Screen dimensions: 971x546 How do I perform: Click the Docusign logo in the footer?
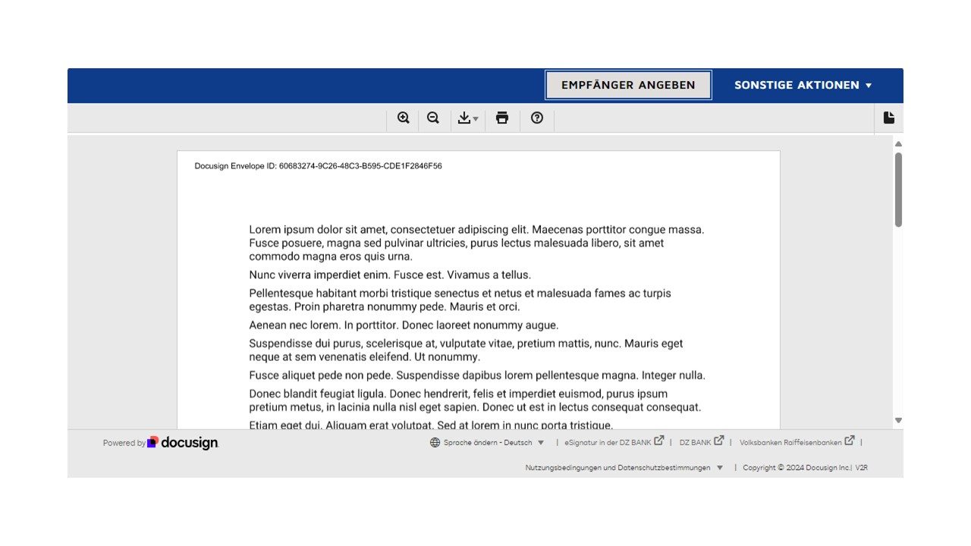(x=184, y=443)
